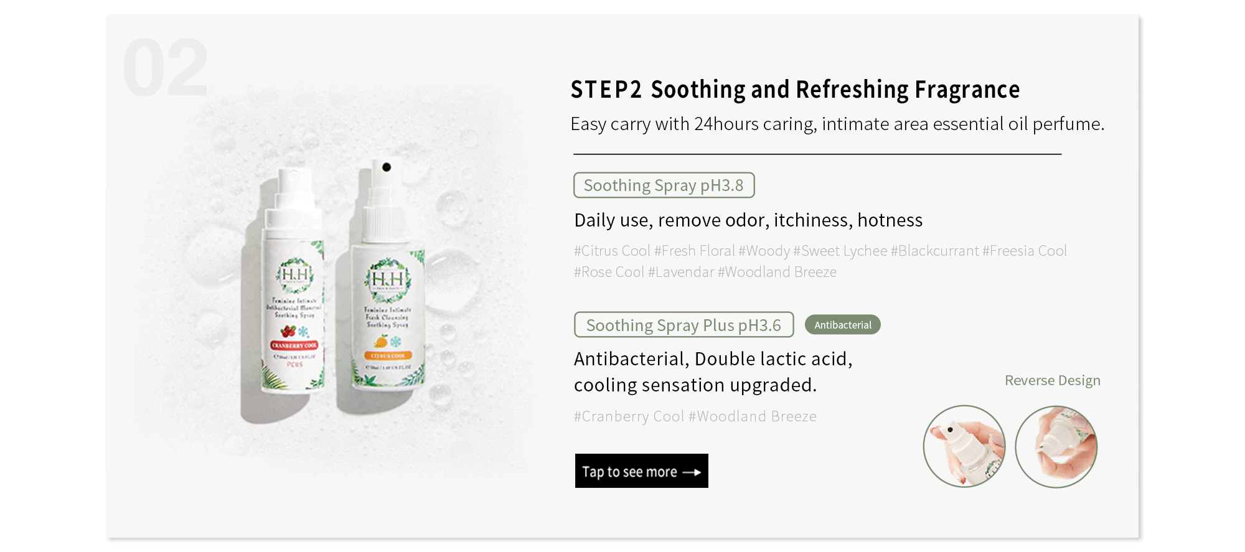Click the STEP2 Soothing and Refreshing Fragrance heading

(x=795, y=90)
